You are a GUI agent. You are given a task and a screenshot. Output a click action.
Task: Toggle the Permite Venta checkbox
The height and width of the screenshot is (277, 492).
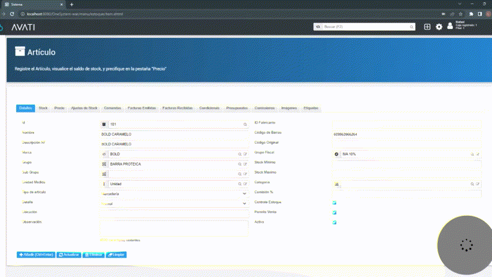coord(334,212)
